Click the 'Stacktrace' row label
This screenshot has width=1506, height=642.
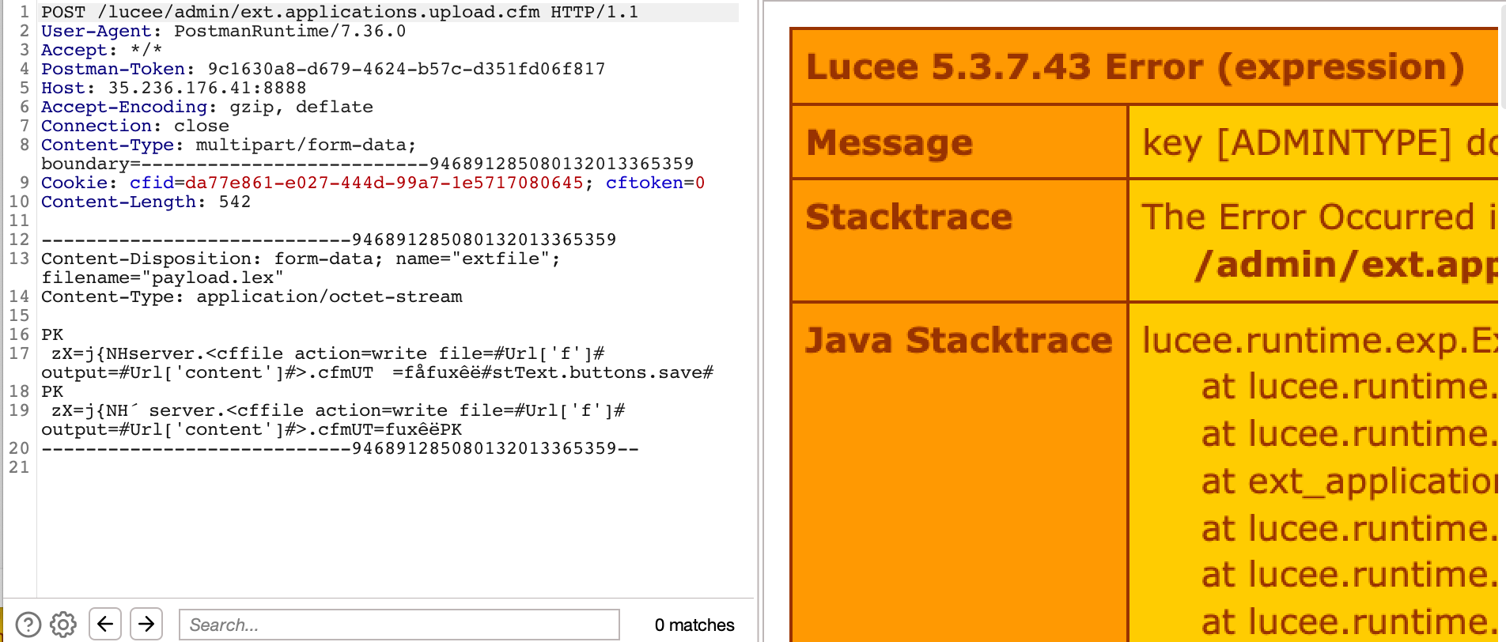(x=909, y=217)
